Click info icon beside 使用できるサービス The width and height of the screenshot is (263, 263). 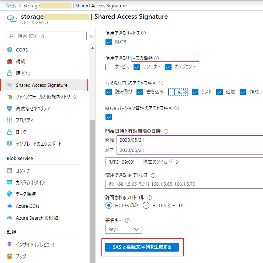(143, 33)
